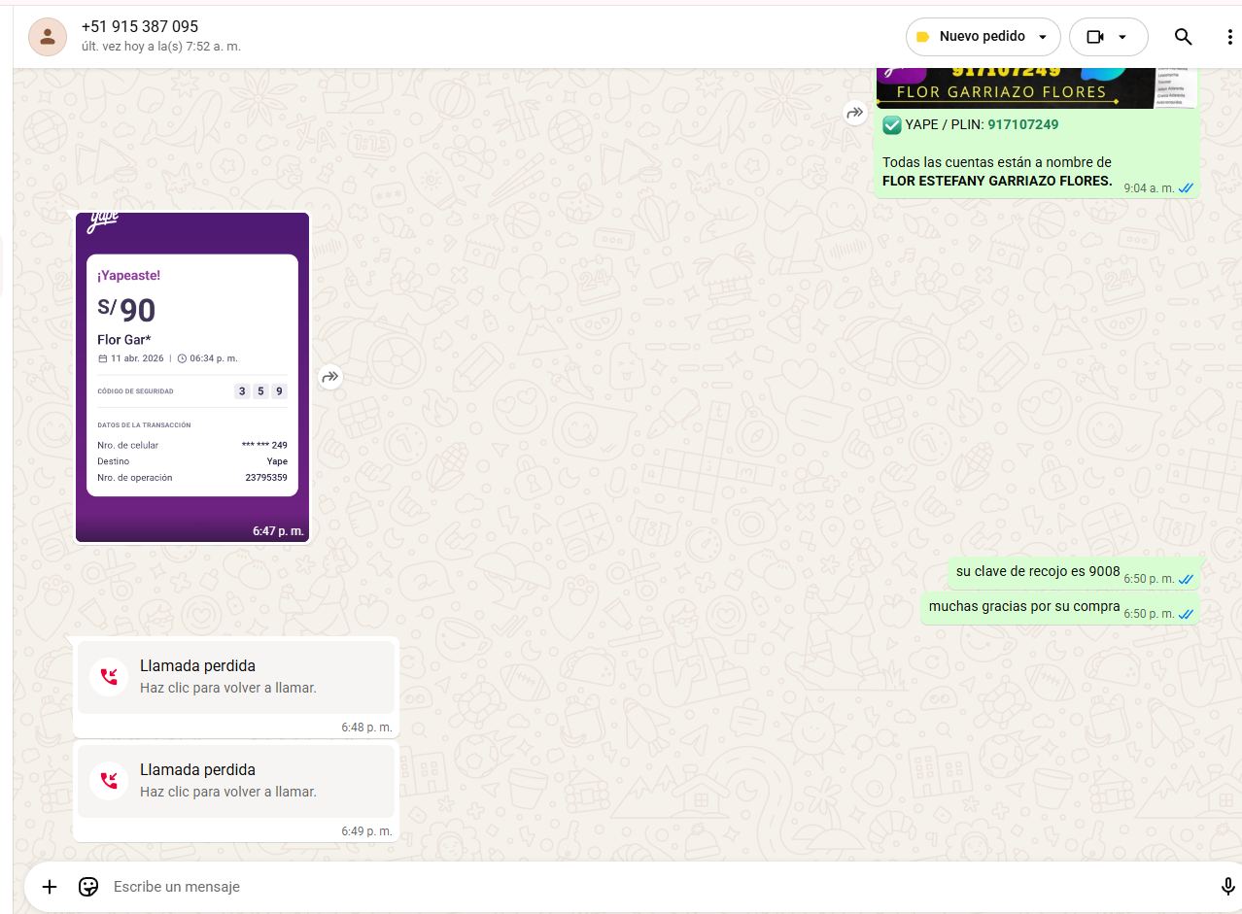Click the 'muchas gracias por su compra' message
Image resolution: width=1242 pixels, height=914 pixels.
click(x=1023, y=607)
